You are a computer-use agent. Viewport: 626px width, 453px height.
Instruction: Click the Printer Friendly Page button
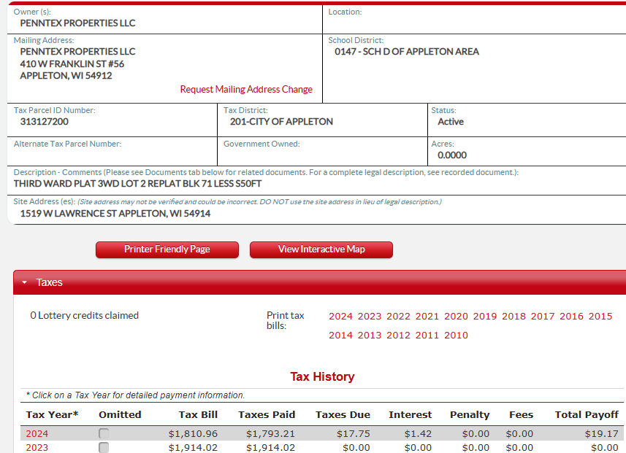(x=167, y=249)
